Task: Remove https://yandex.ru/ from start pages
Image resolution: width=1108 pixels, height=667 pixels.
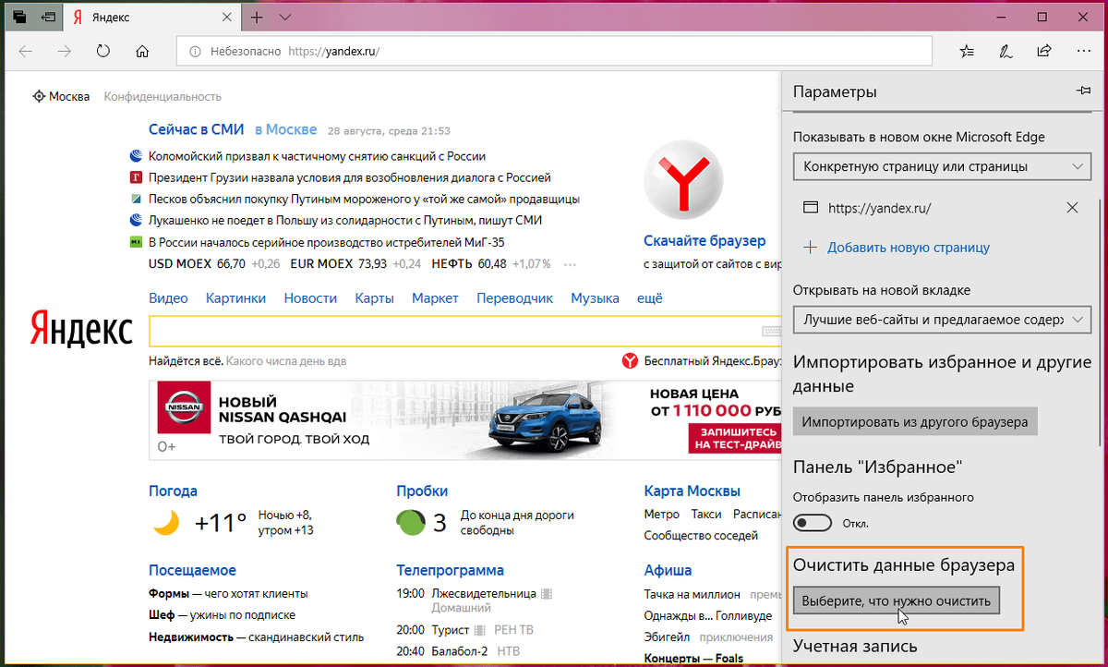Action: (1072, 208)
